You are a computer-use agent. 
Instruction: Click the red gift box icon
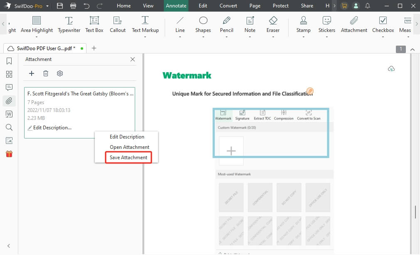click(x=9, y=154)
